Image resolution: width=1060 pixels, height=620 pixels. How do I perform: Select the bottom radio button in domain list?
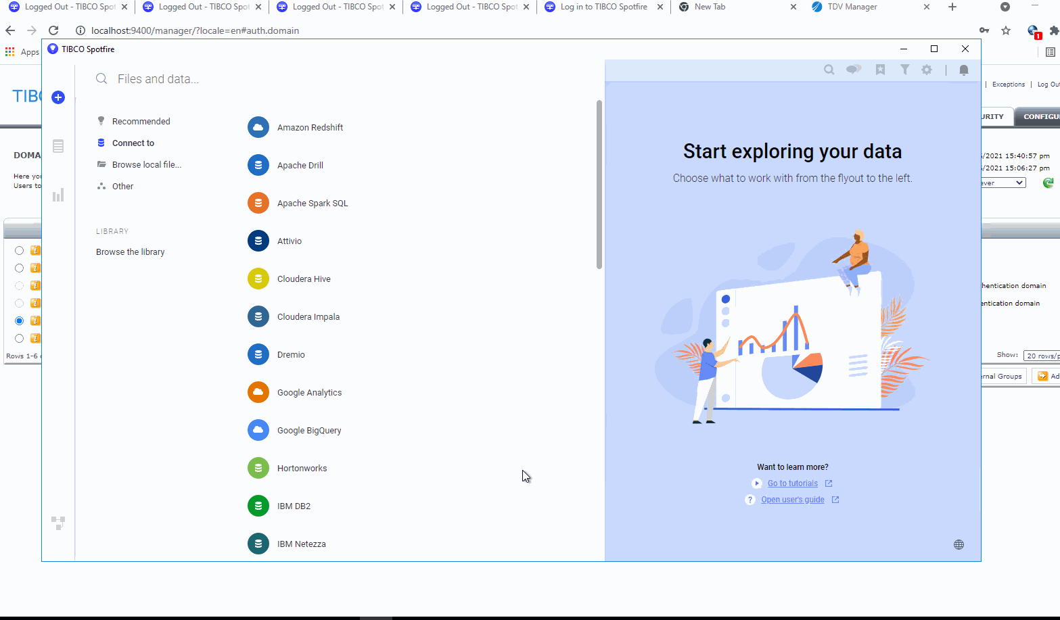[x=19, y=338]
